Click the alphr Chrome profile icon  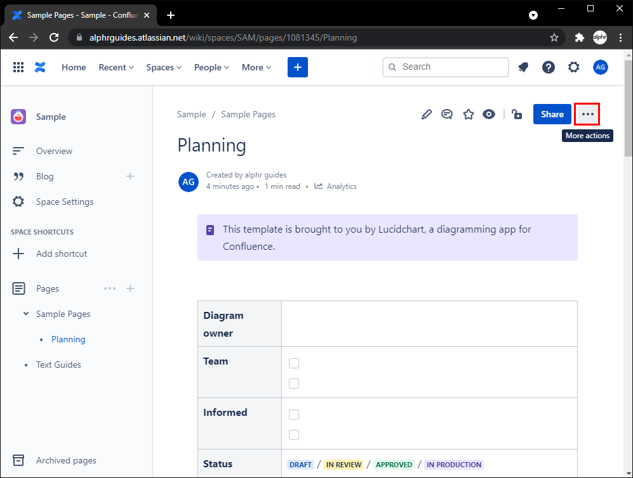tap(600, 37)
